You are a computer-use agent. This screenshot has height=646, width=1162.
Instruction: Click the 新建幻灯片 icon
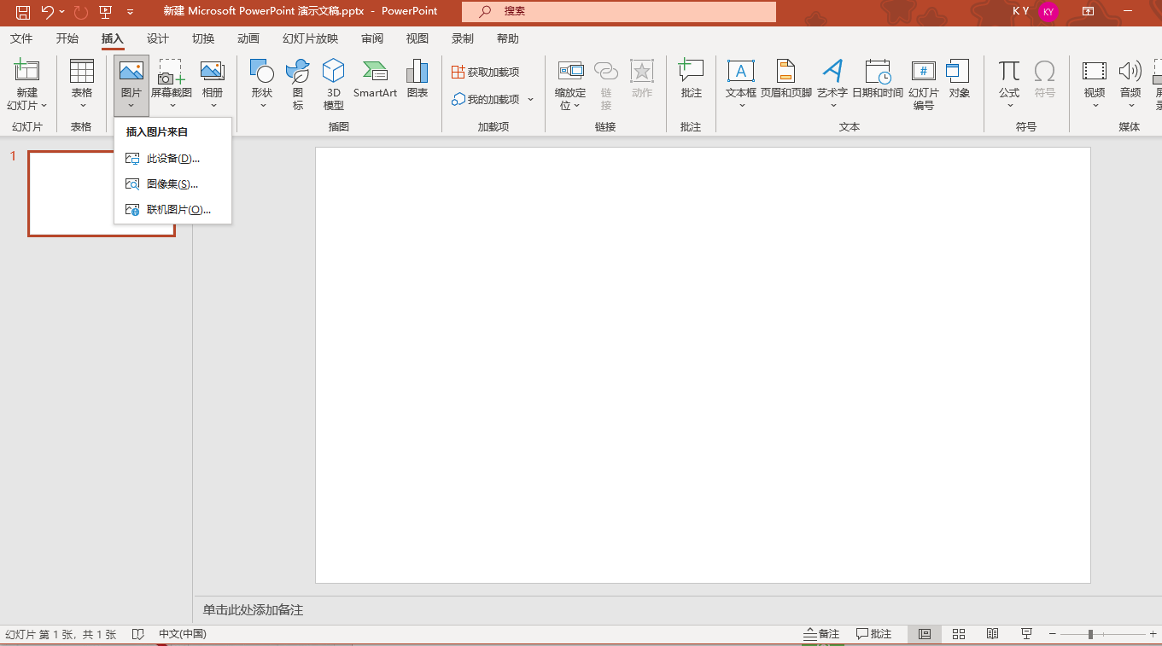tap(27, 71)
